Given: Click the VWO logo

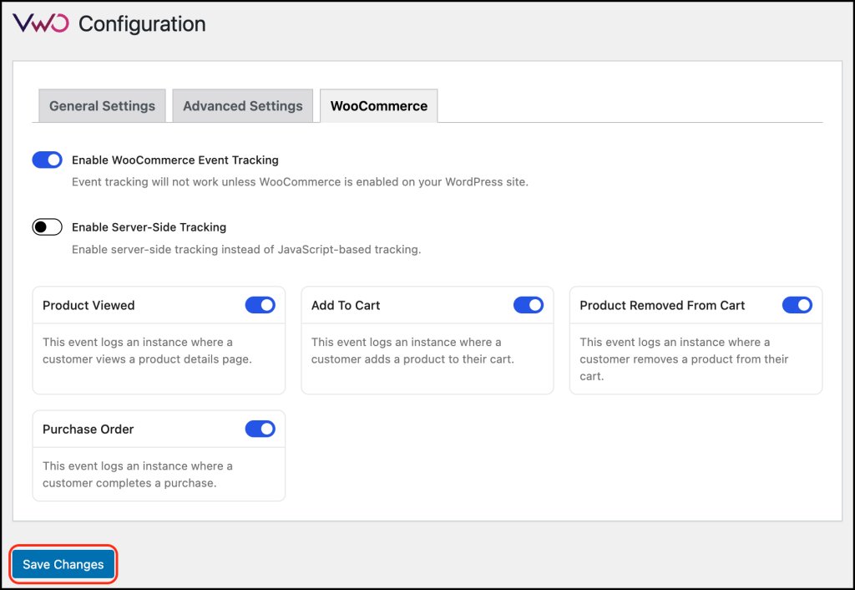Looking at the screenshot, I should click(x=41, y=23).
